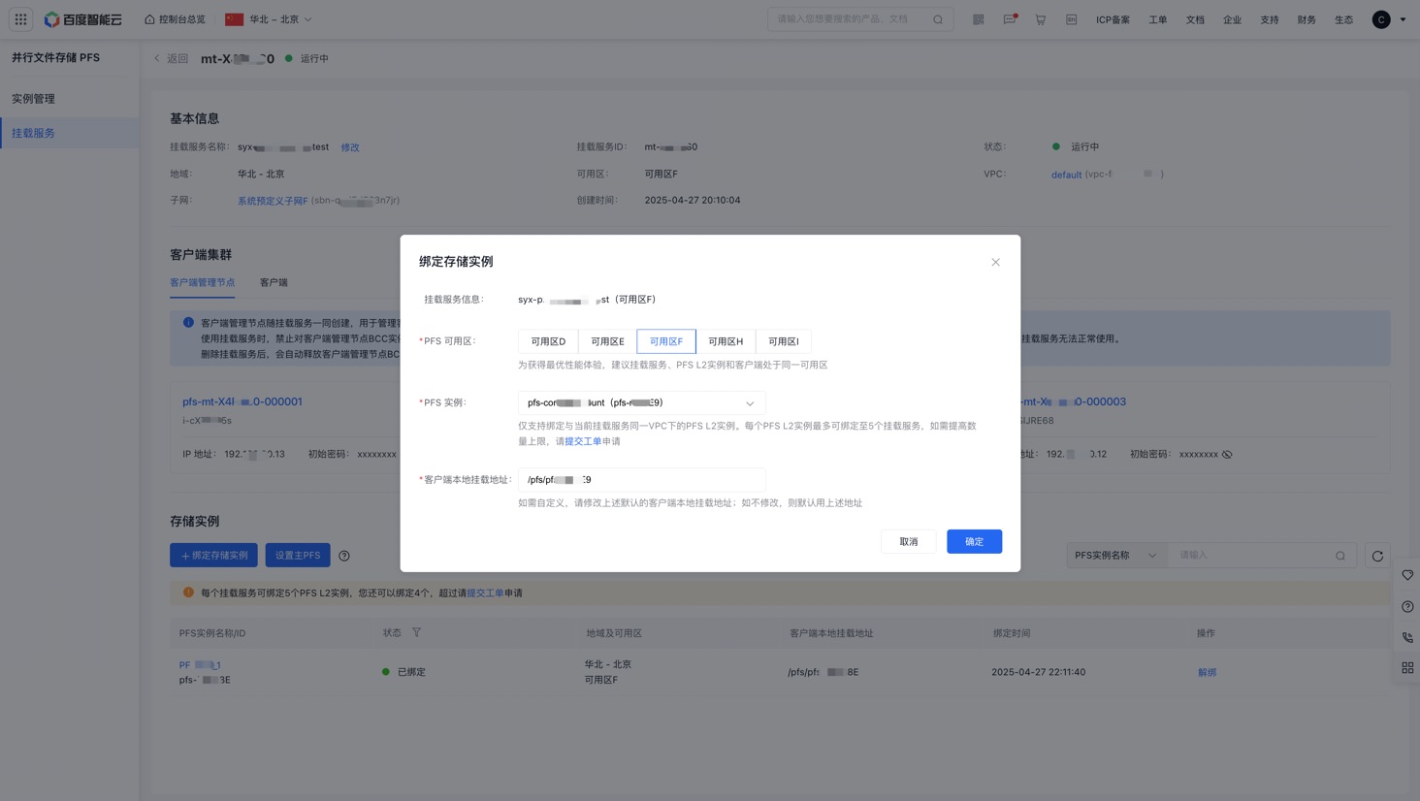The height and width of the screenshot is (801, 1420).
Task: Open 实例管理 in the sidebar
Action: click(34, 99)
